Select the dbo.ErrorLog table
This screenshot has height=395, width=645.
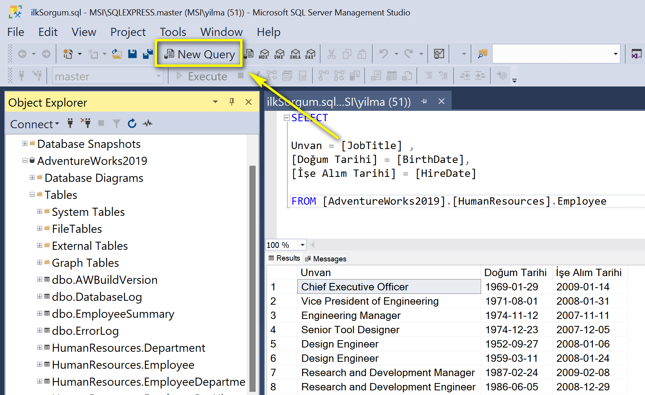point(85,331)
